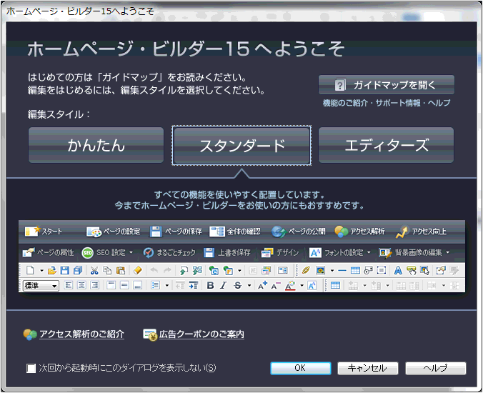Select the スタンダード editing style
This screenshot has height=393, width=483.
pos(241,145)
